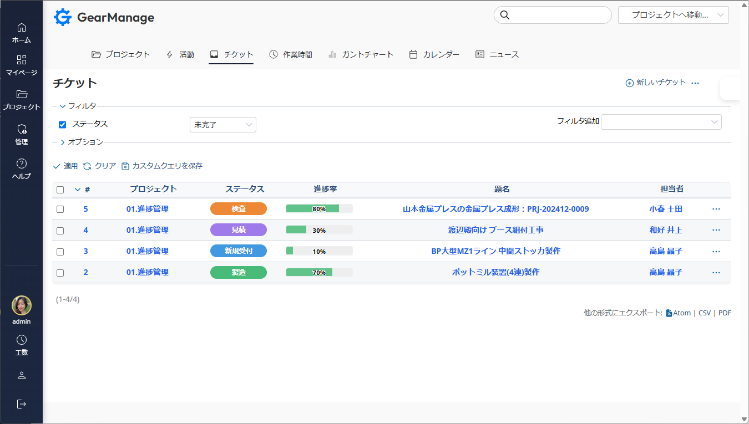
Task: Click the logout icon at sidebar bottom
Action: 22,403
